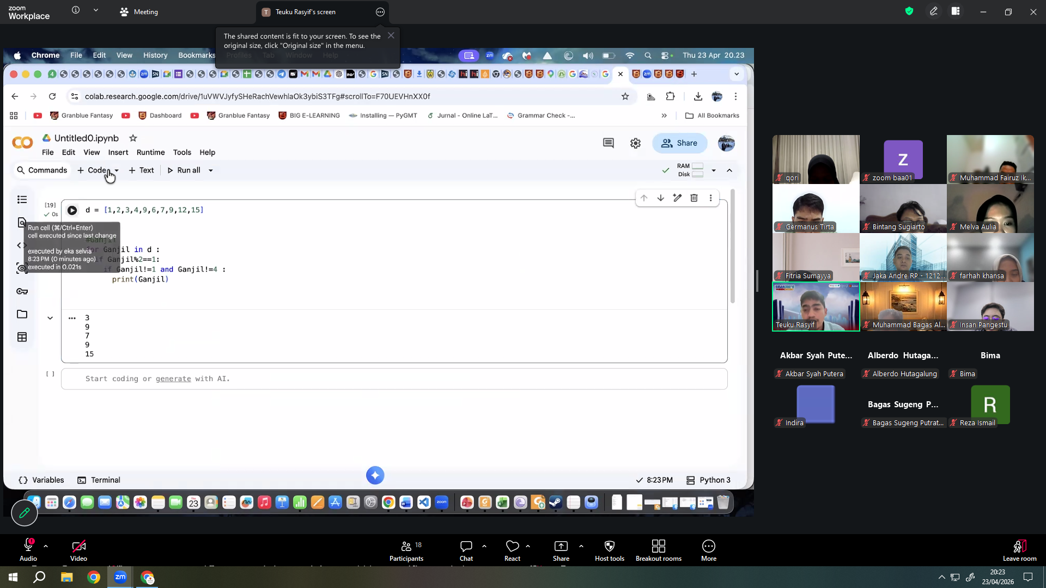
Task: Open Colab data table sidebar icon
Action: tap(22, 337)
